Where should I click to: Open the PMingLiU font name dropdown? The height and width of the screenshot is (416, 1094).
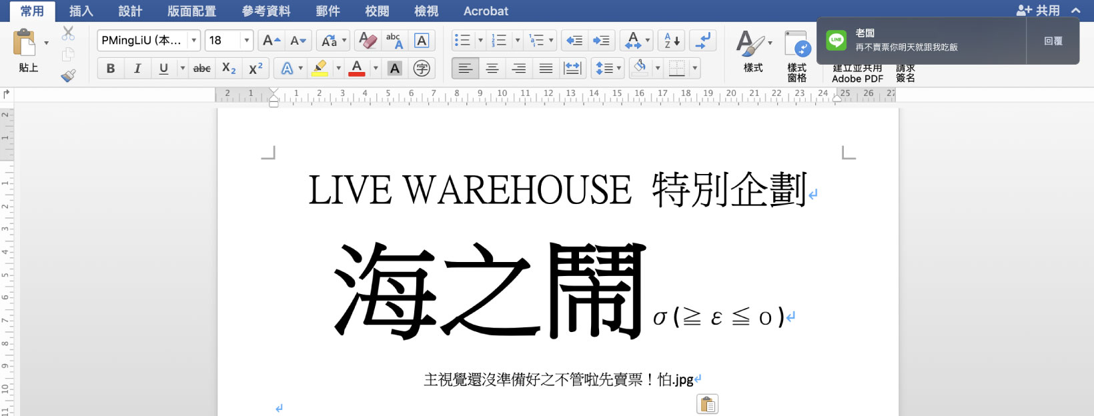click(194, 41)
